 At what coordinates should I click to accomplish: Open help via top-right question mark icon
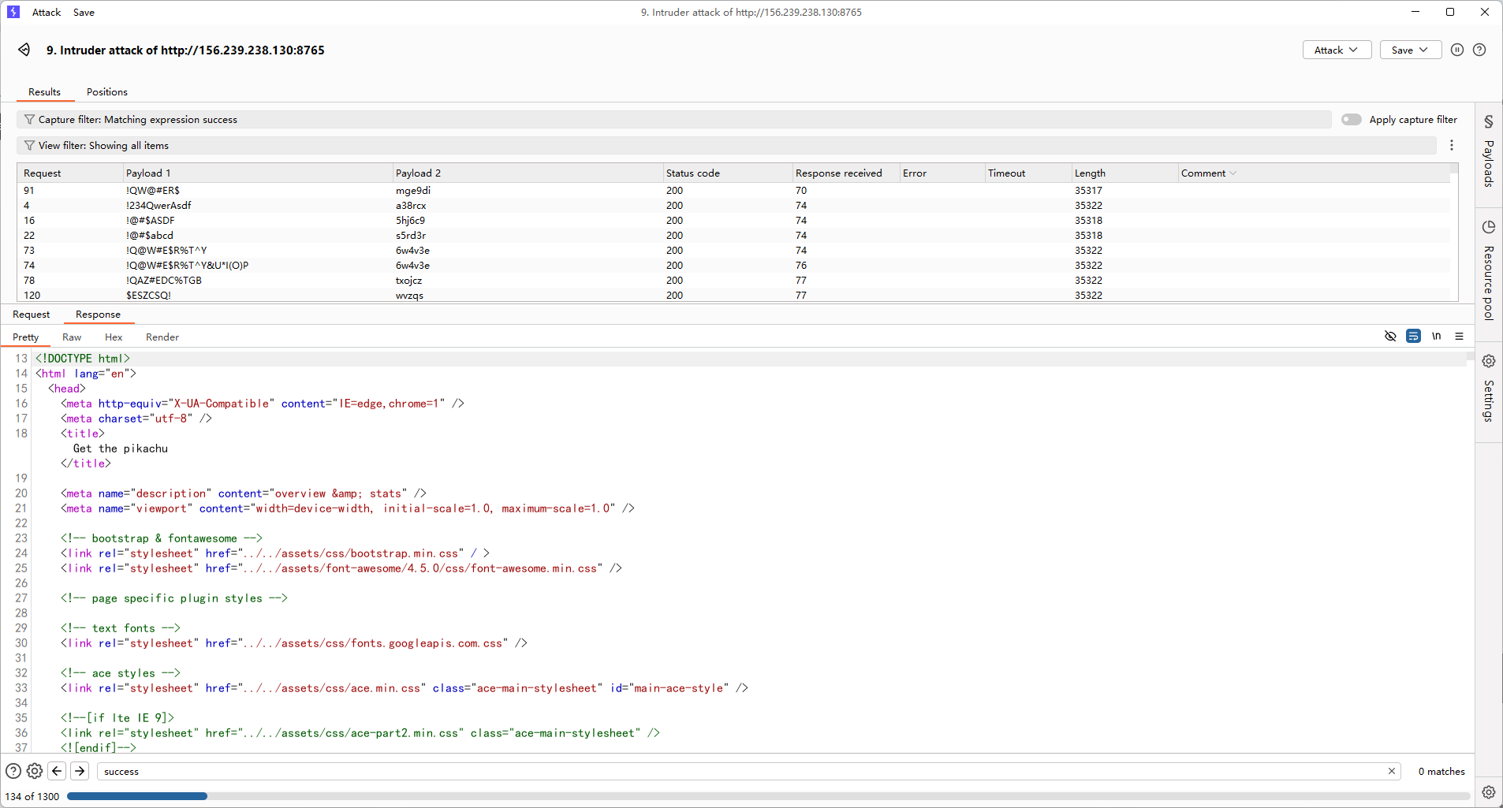pos(1479,50)
